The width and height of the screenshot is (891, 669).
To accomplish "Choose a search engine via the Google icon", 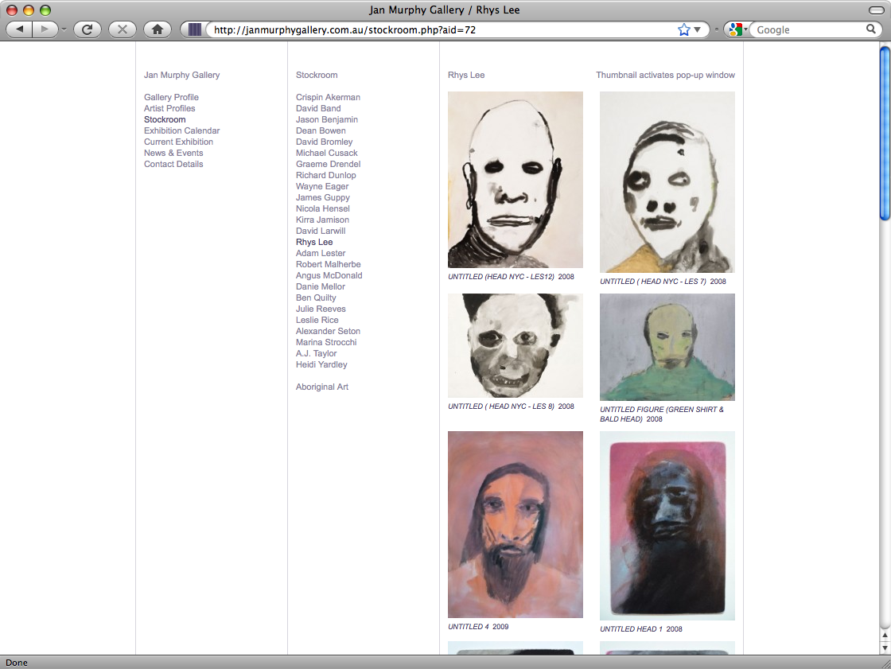I will click(x=736, y=29).
